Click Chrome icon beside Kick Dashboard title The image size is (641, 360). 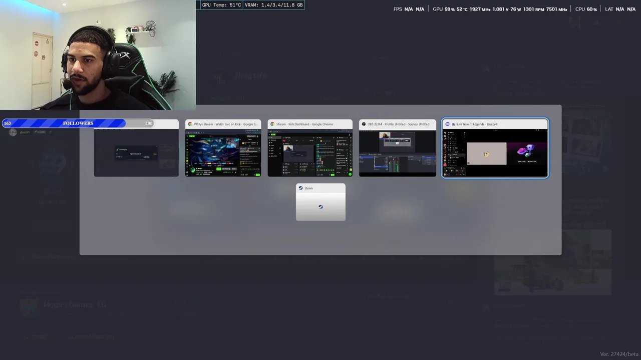click(x=272, y=124)
